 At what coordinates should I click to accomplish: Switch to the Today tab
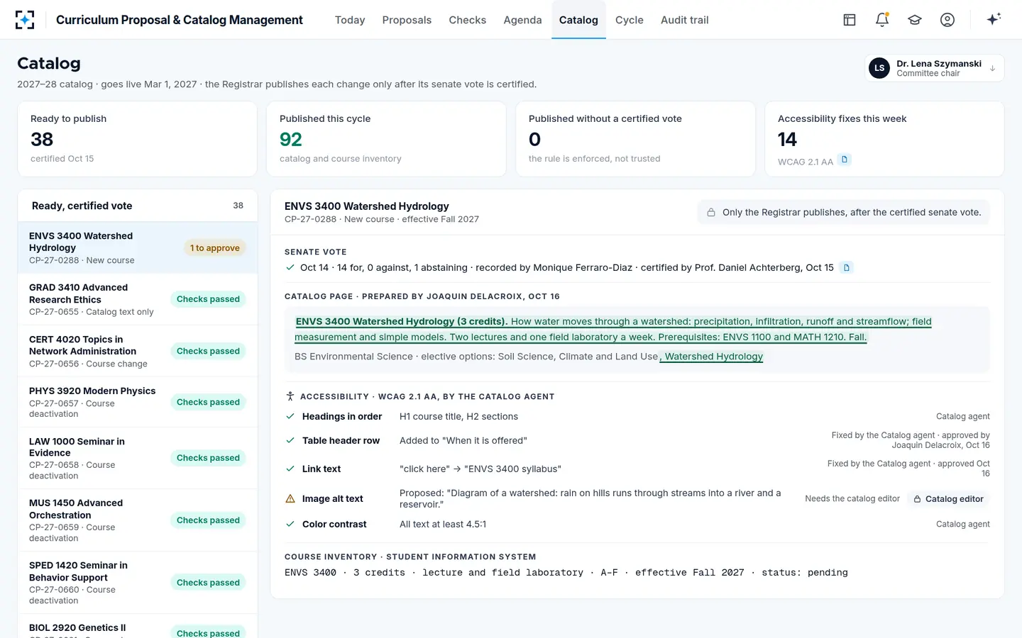tap(350, 20)
